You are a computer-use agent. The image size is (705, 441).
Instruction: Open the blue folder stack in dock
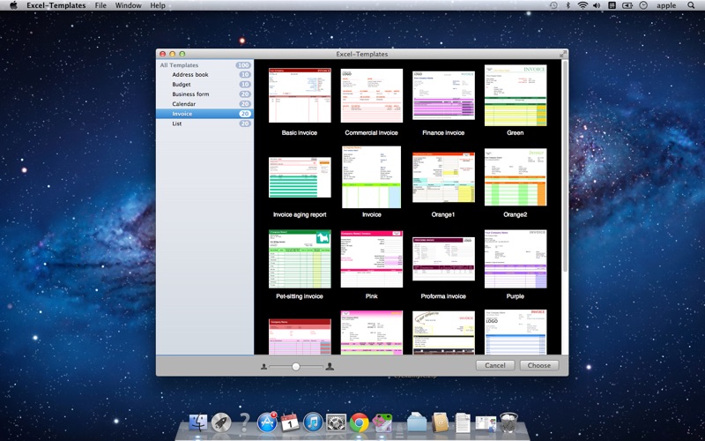417,423
